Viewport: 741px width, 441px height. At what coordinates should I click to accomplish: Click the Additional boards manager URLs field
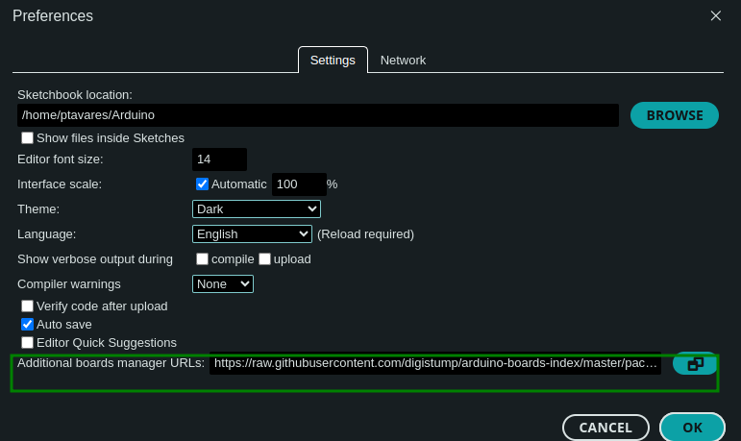(435, 363)
